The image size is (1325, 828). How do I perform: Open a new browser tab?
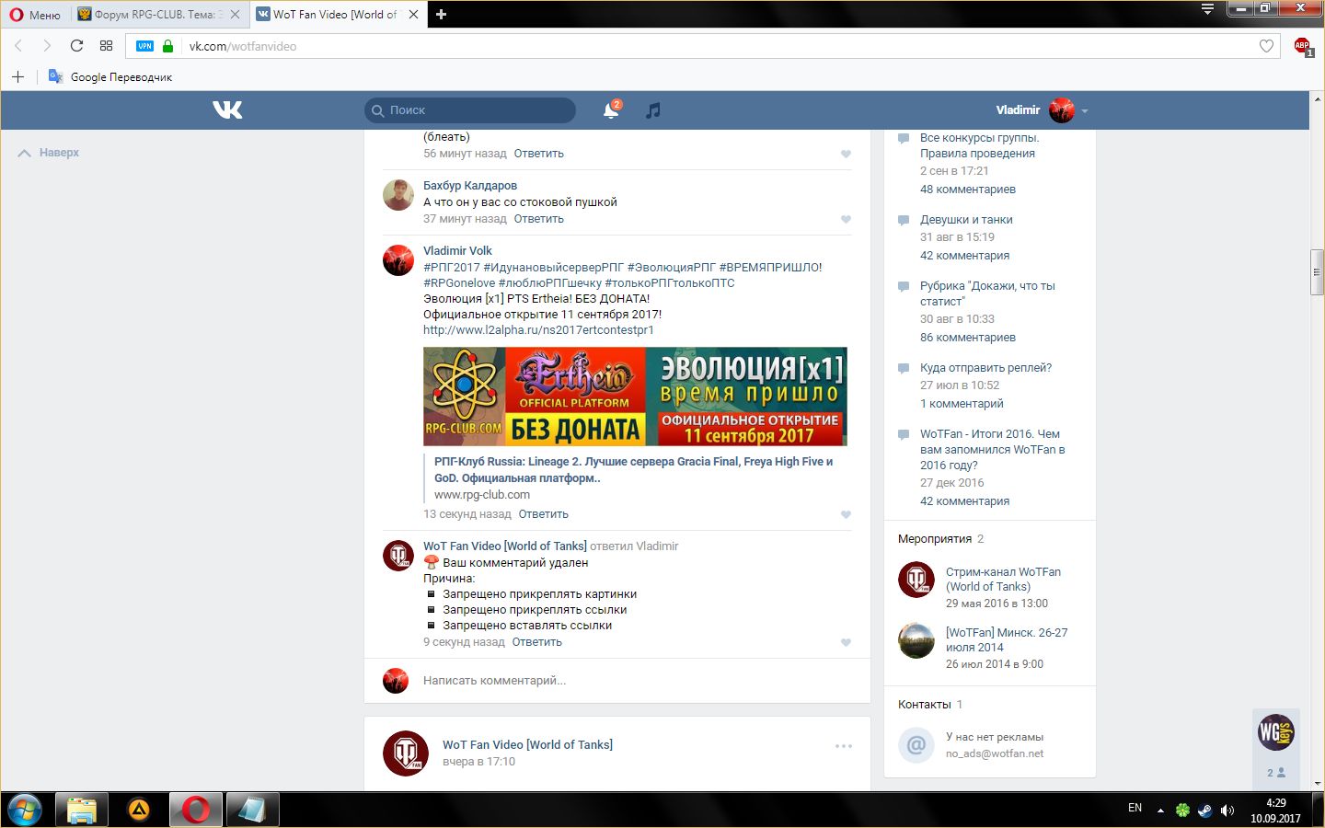click(441, 15)
